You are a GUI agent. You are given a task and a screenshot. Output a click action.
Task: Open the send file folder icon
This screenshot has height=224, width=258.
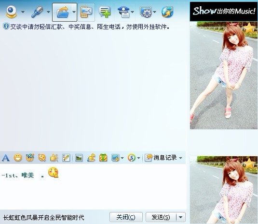pos(63,12)
